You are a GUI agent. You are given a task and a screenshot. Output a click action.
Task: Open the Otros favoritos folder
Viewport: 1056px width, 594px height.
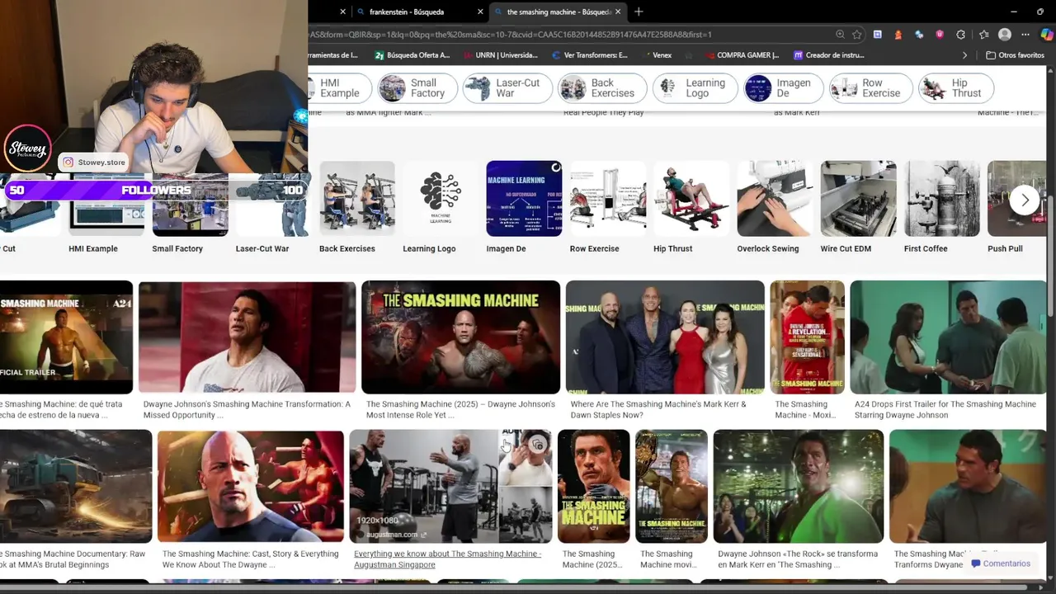point(1015,55)
